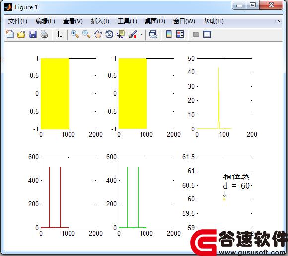Image resolution: width=288 pixels, height=256 pixels.
Task: Open file using the folder icon
Action: 21,34
